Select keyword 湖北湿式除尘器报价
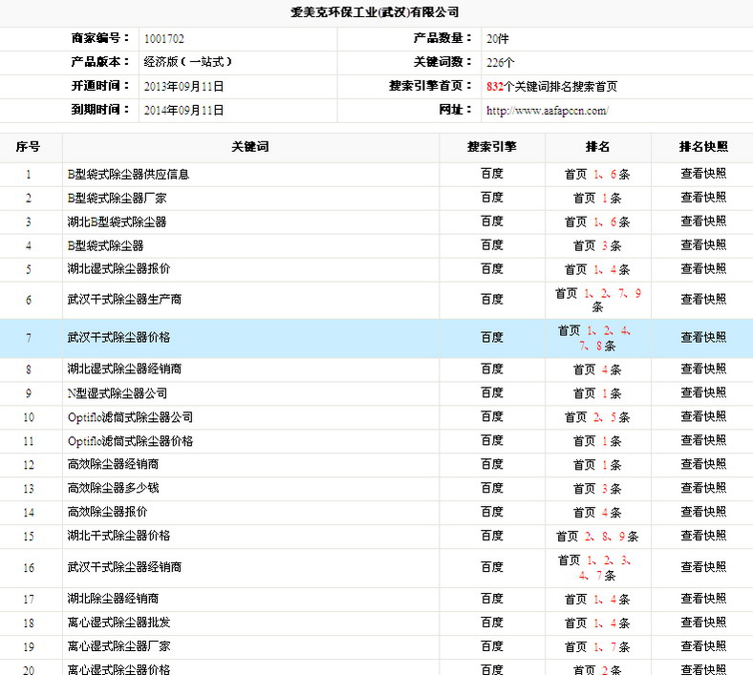This screenshot has width=753, height=675. coord(118,269)
